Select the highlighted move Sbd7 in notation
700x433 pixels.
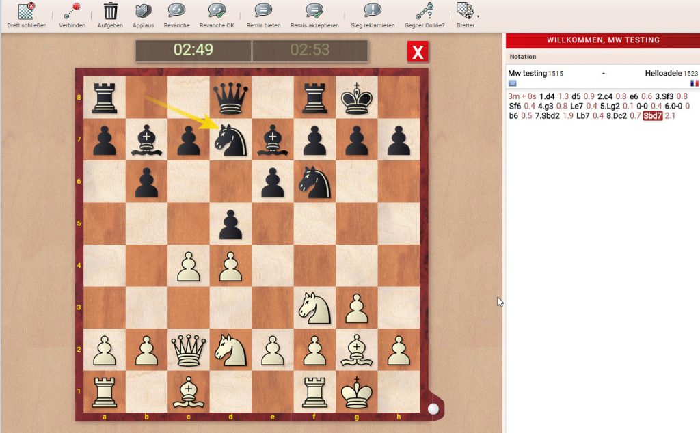click(653, 115)
